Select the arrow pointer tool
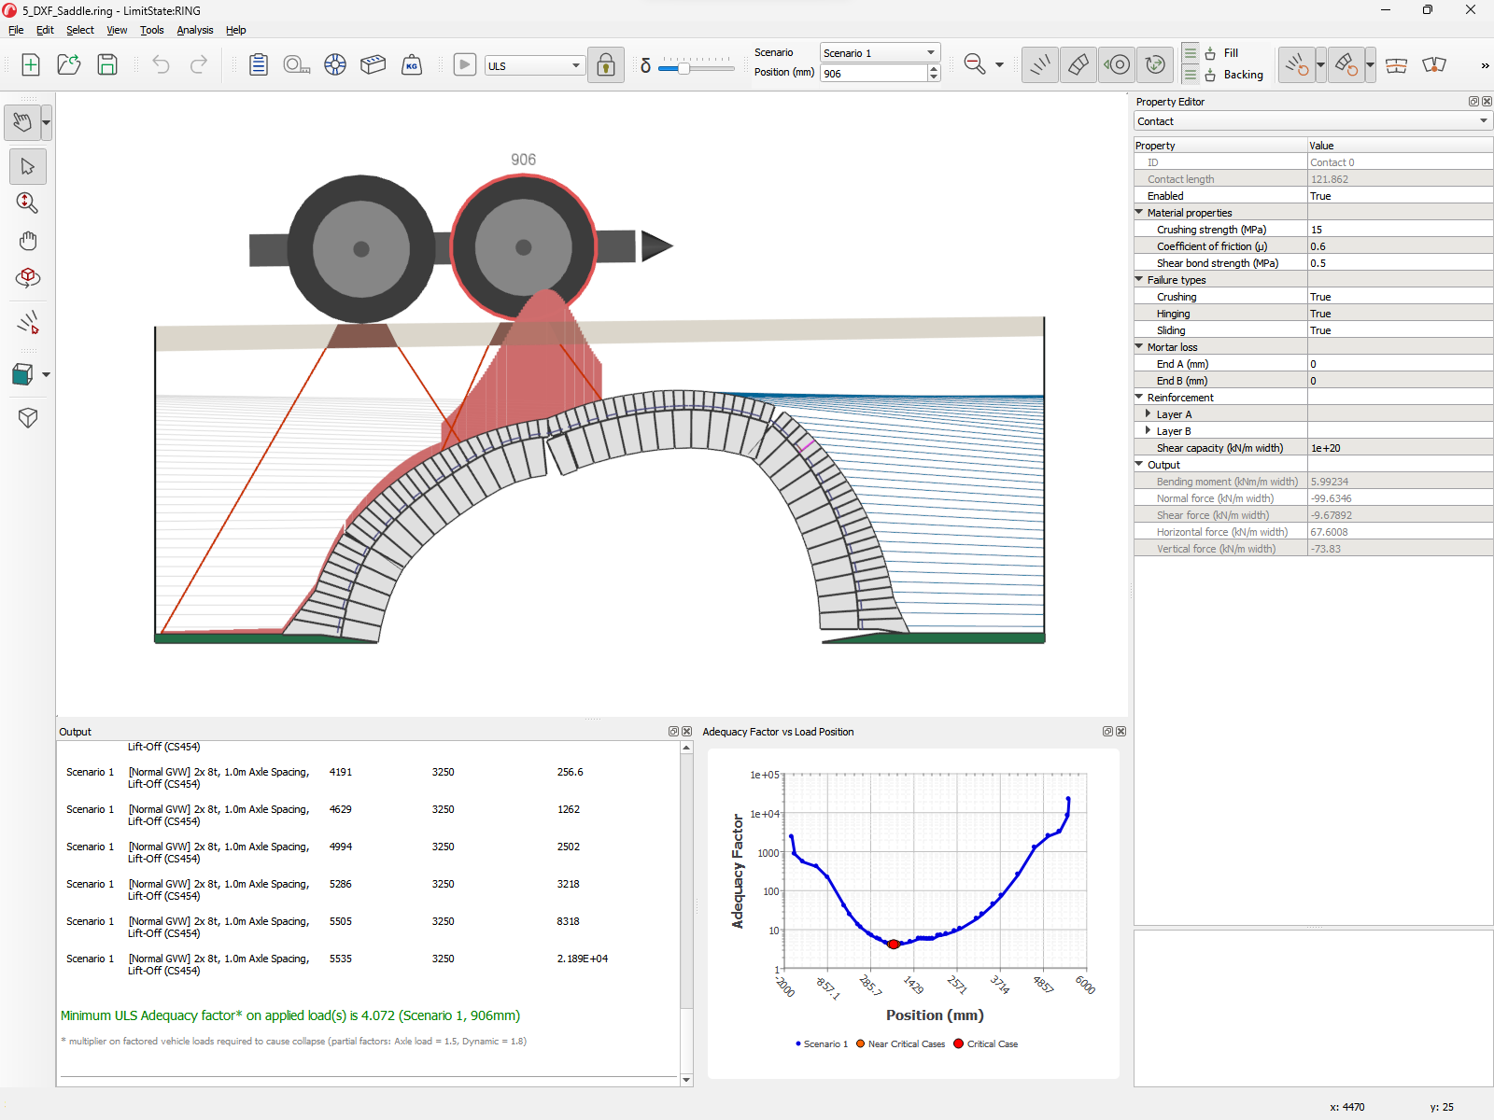Viewport: 1494px width, 1120px height. coord(28,167)
